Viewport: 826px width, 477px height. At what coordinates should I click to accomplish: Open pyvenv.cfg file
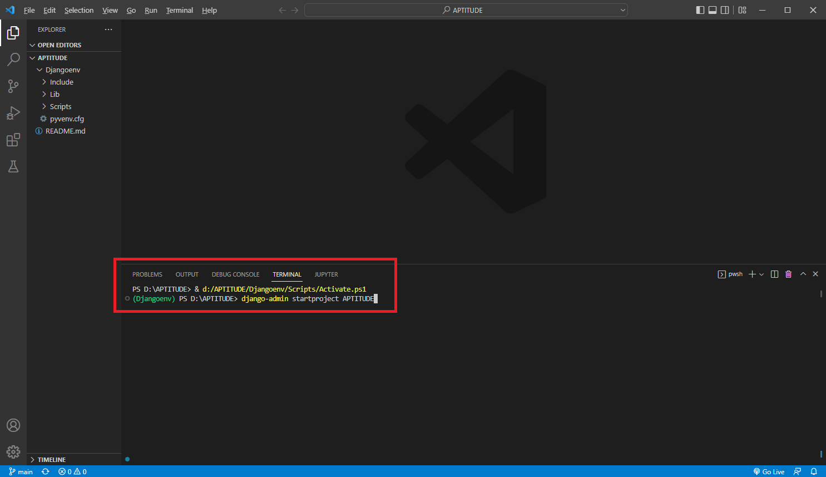click(x=74, y=119)
